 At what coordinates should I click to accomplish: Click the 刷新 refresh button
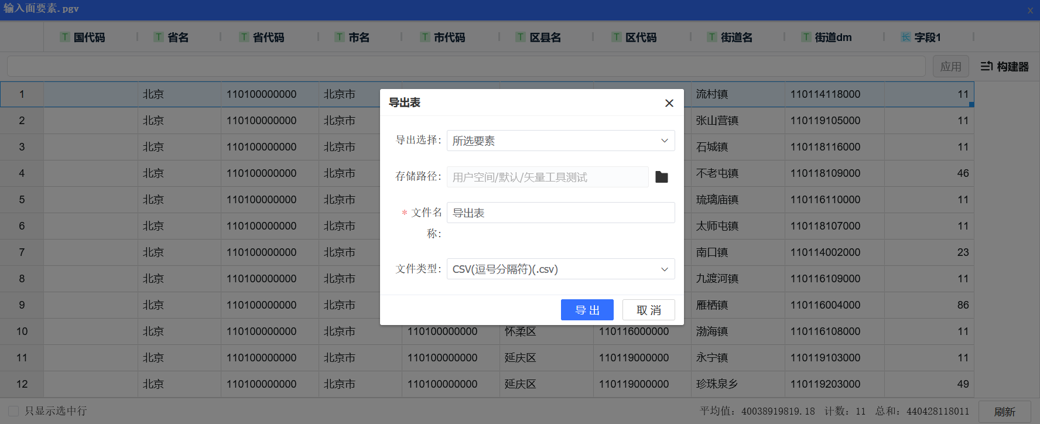[1004, 412]
